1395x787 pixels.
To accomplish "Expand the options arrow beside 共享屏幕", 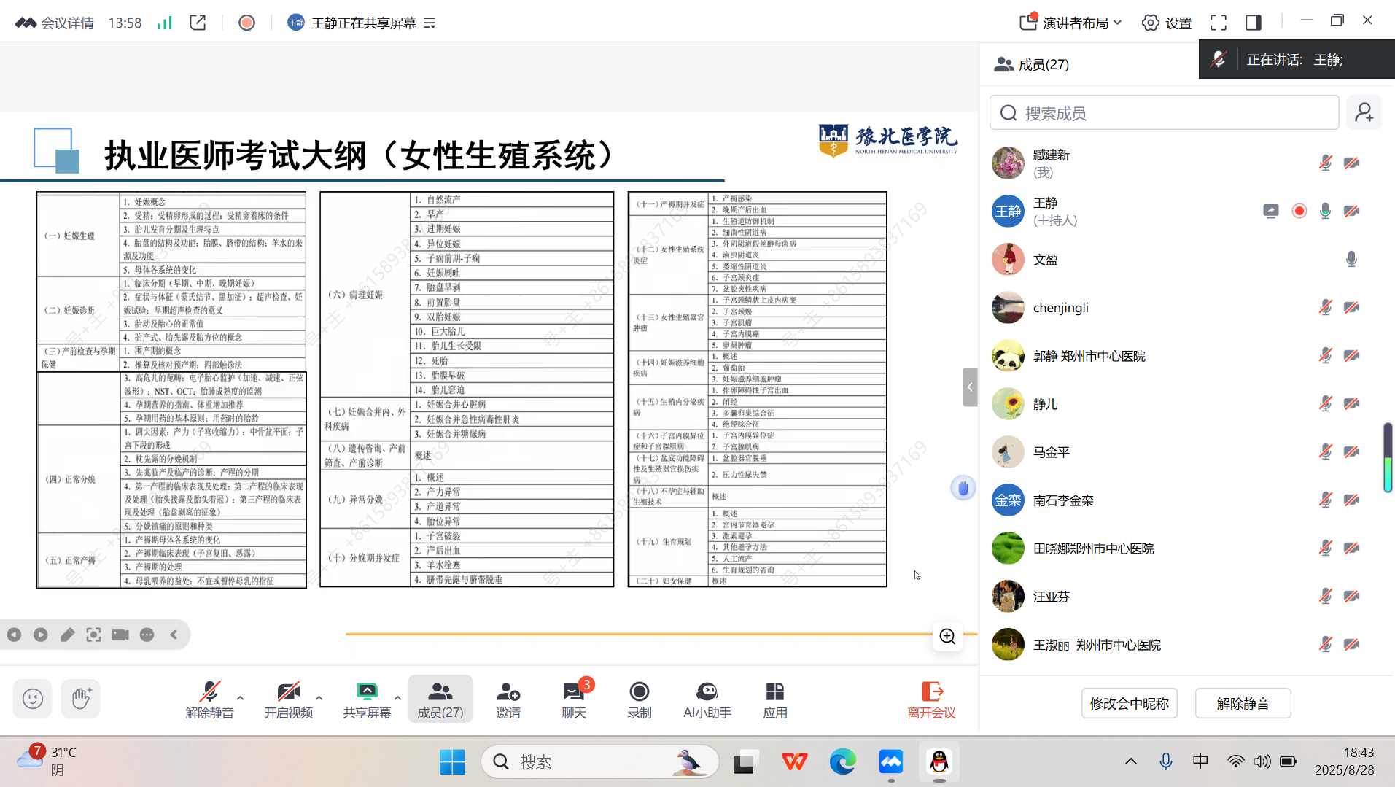I will click(397, 697).
